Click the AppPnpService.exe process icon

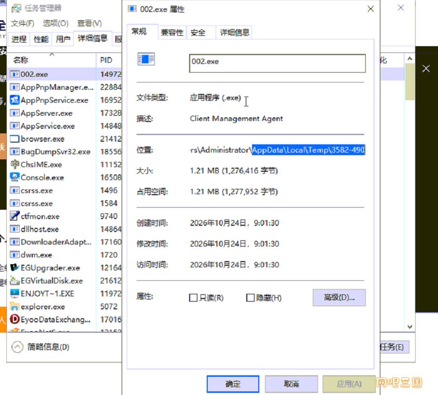click(x=15, y=100)
